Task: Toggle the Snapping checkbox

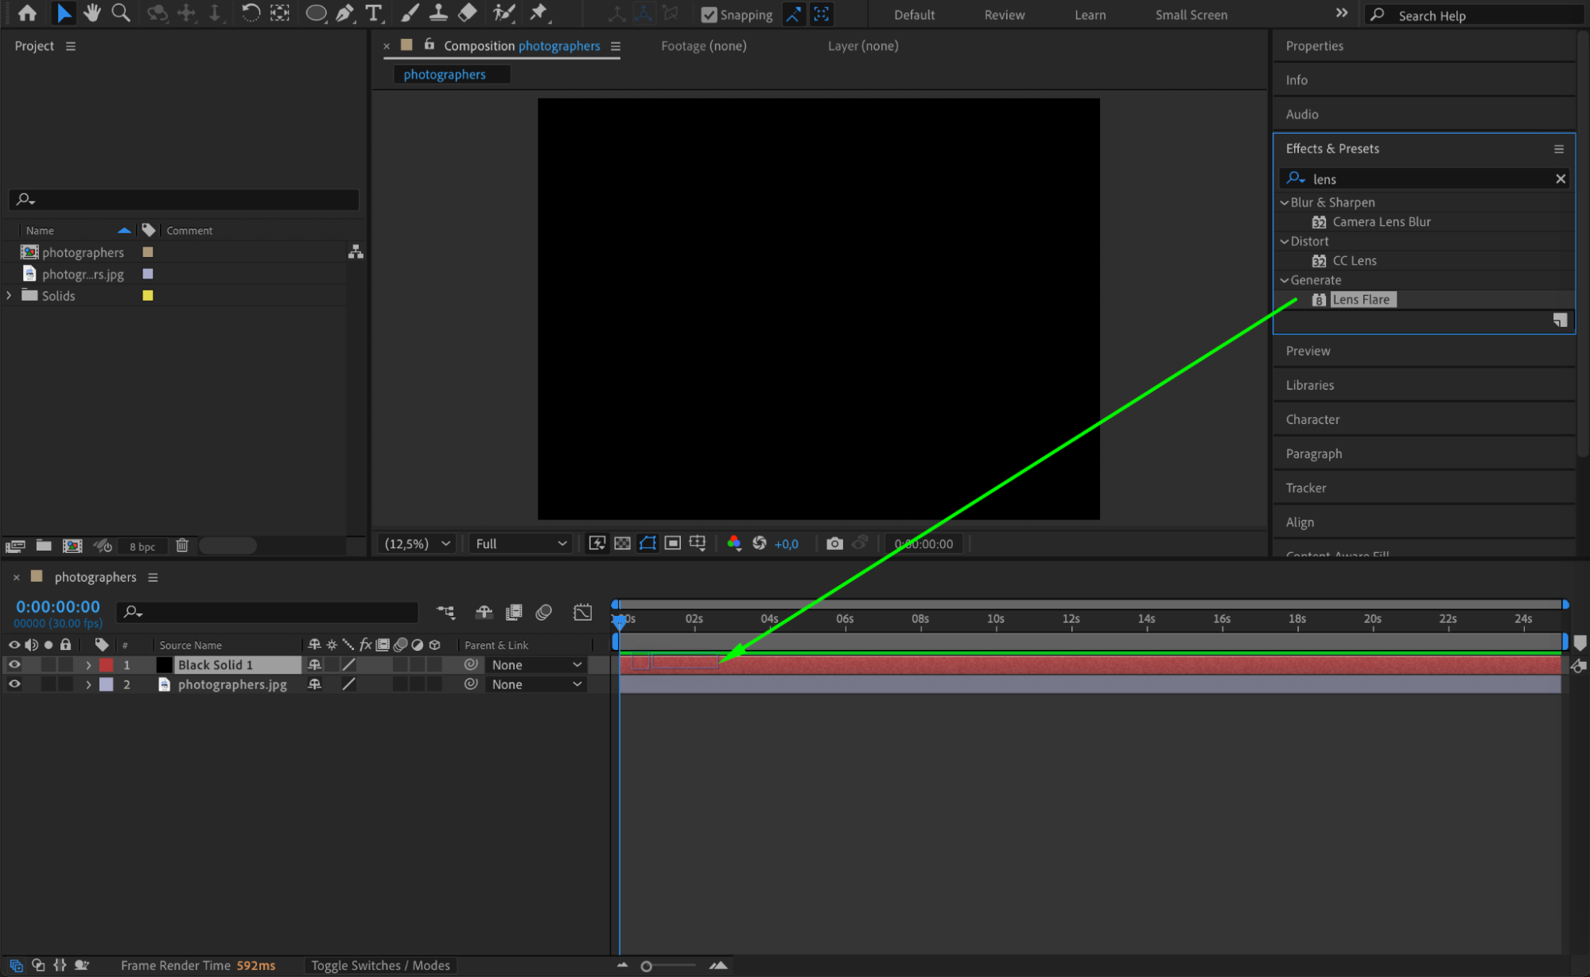Action: point(709,14)
